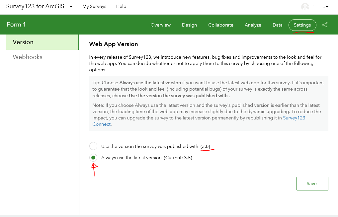Switch to the Overview tab
This screenshot has width=338, height=217.
161,25
